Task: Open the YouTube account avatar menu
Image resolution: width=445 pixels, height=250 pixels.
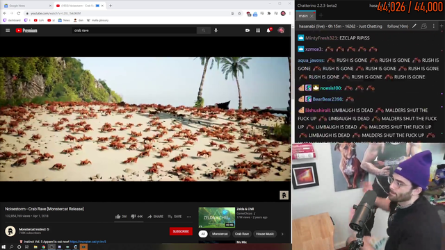Action: (281, 31)
